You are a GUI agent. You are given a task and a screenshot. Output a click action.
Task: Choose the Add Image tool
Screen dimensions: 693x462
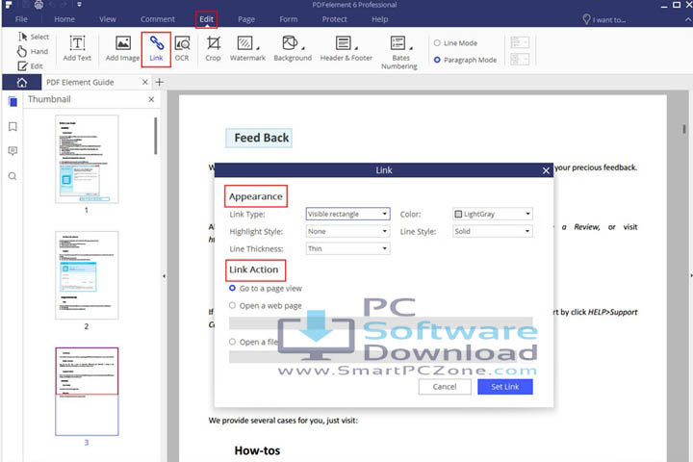[x=122, y=49]
